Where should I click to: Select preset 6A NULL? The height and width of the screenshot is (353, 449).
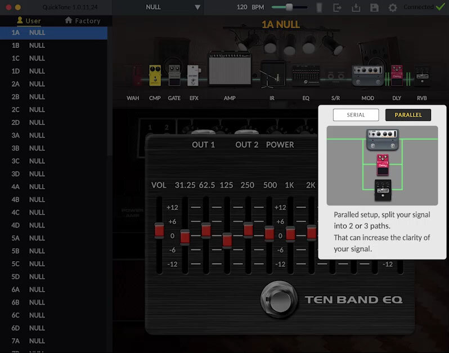click(53, 290)
